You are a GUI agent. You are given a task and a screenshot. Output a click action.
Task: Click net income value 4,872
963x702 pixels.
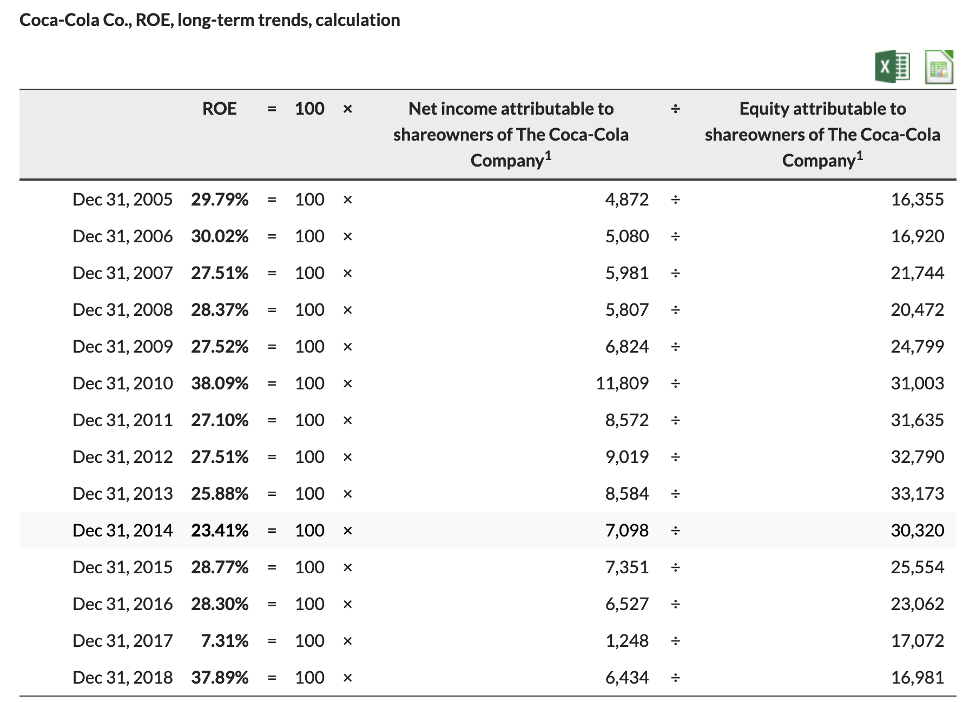coord(626,200)
